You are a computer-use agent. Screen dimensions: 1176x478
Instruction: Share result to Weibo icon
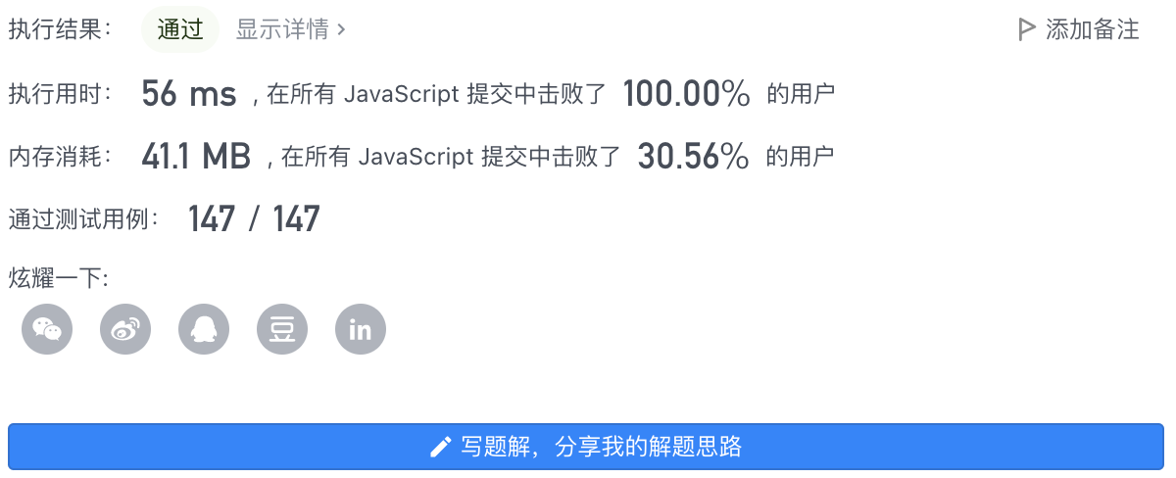(x=125, y=329)
